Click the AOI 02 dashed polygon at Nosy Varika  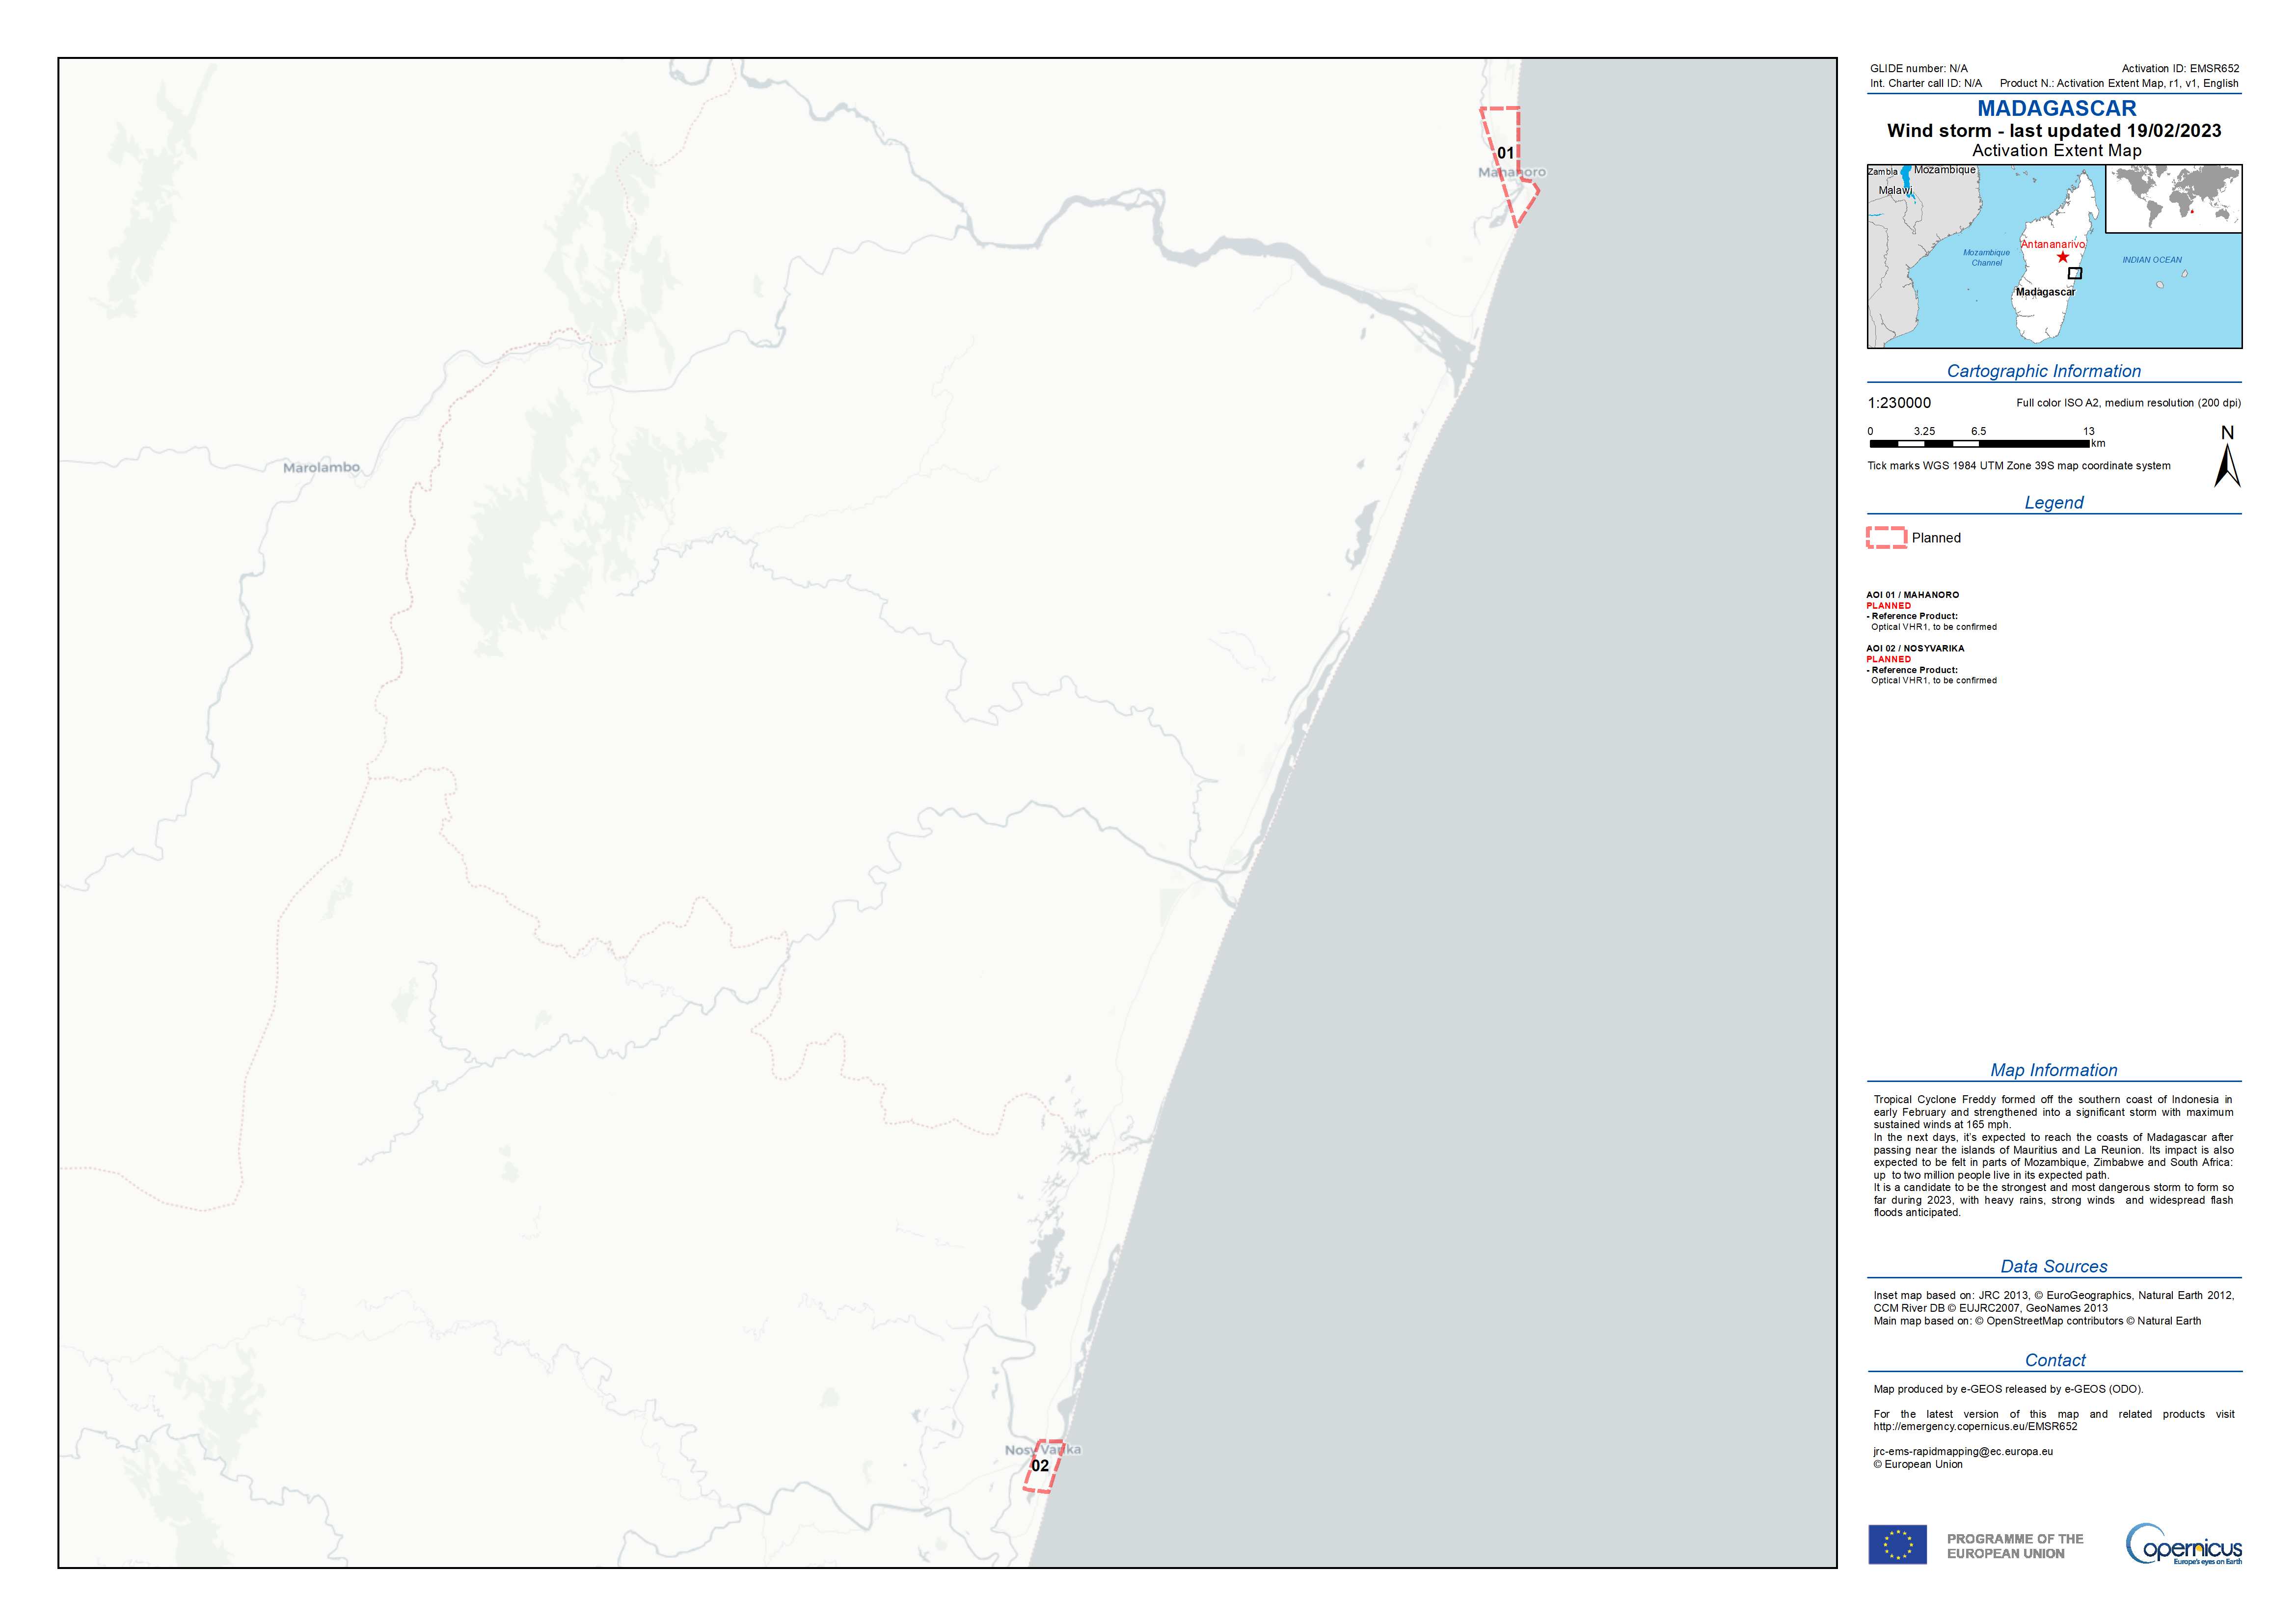[x=1042, y=1466]
